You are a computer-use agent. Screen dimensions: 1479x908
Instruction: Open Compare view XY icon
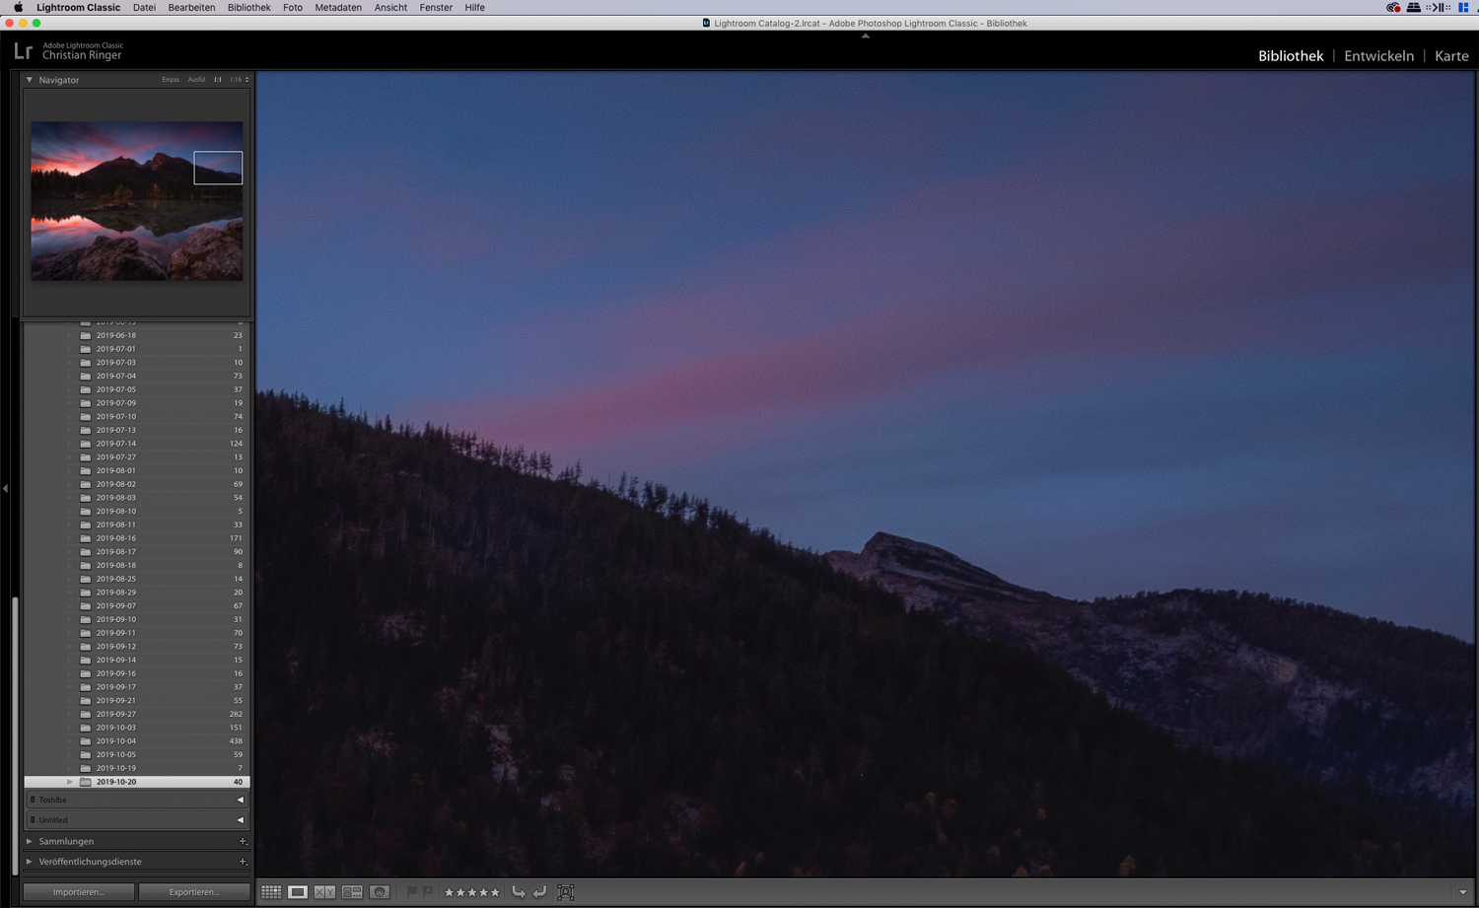tap(324, 892)
